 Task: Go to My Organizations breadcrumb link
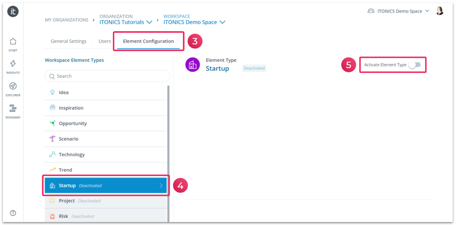coord(67,20)
